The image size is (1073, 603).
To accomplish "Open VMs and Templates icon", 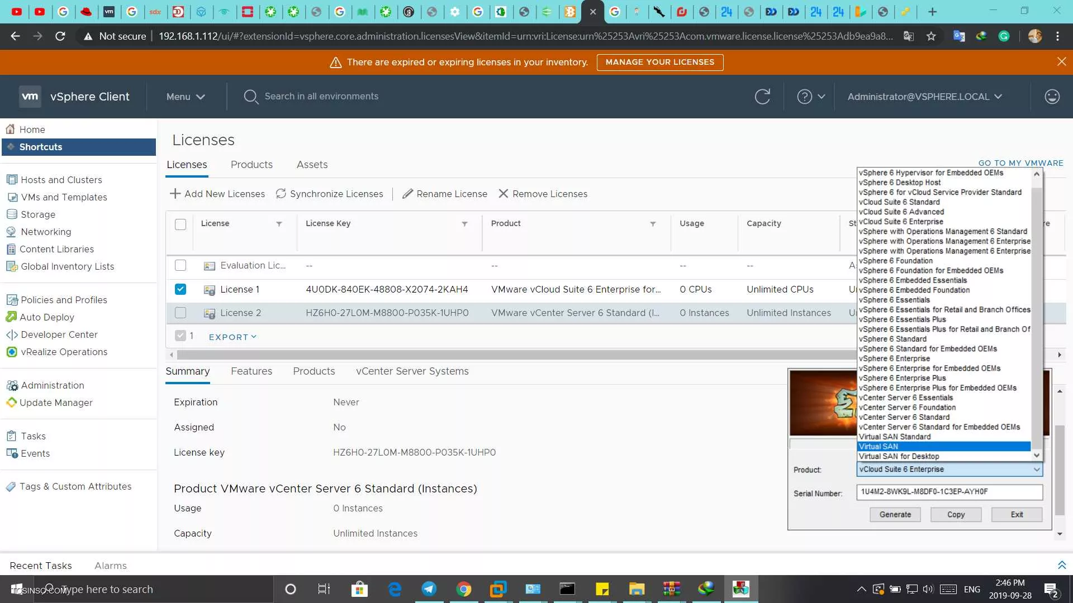I will [12, 197].
